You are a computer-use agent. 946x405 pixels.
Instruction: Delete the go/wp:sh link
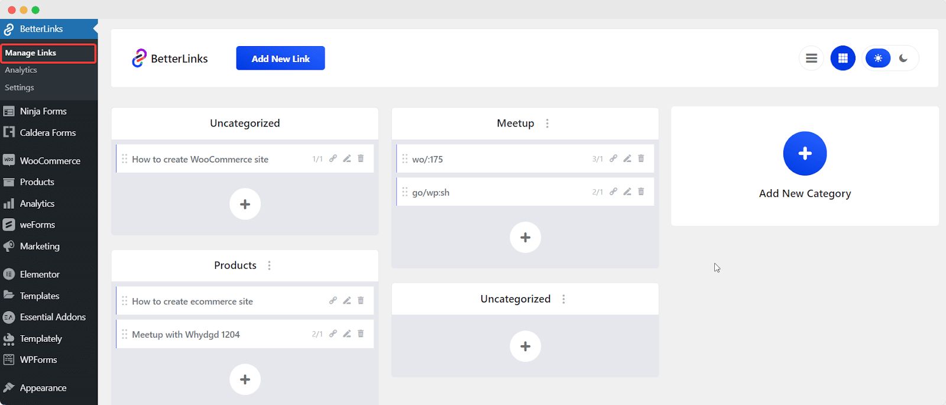641,192
